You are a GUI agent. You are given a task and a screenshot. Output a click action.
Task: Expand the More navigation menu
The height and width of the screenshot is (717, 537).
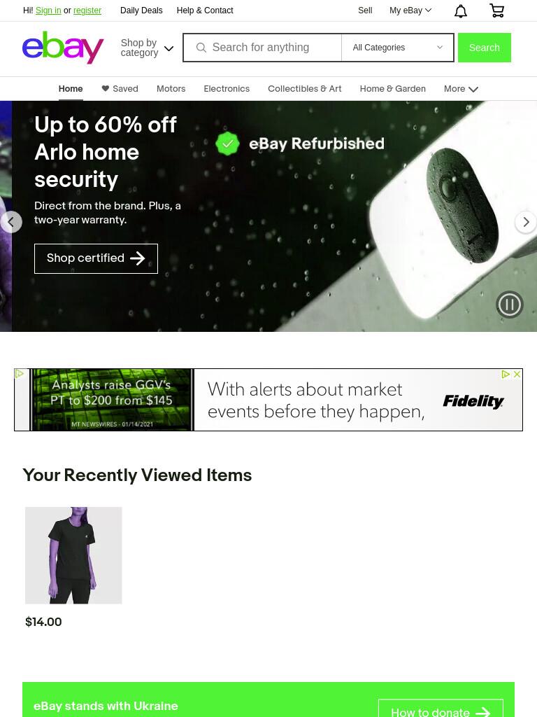coord(461,89)
